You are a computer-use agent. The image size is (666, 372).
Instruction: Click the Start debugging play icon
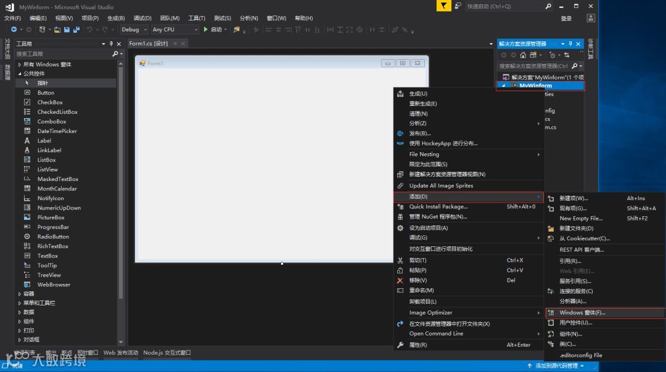(205, 30)
